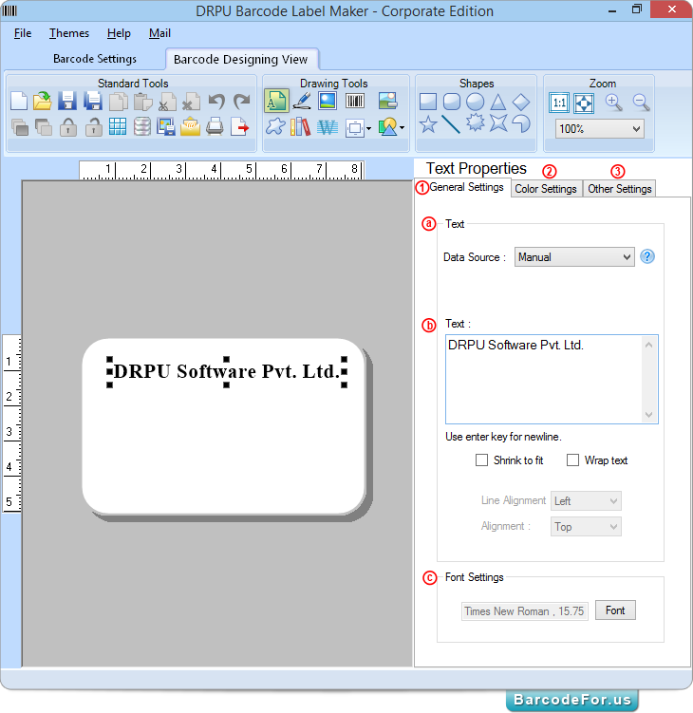This screenshot has height=713, width=693.
Task: Click the Copy icon in Standard Tools
Action: coord(118,101)
